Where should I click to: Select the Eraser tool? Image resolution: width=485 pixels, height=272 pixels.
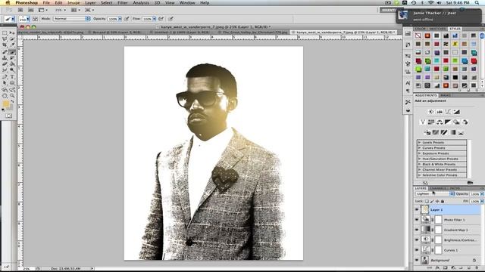[5, 64]
